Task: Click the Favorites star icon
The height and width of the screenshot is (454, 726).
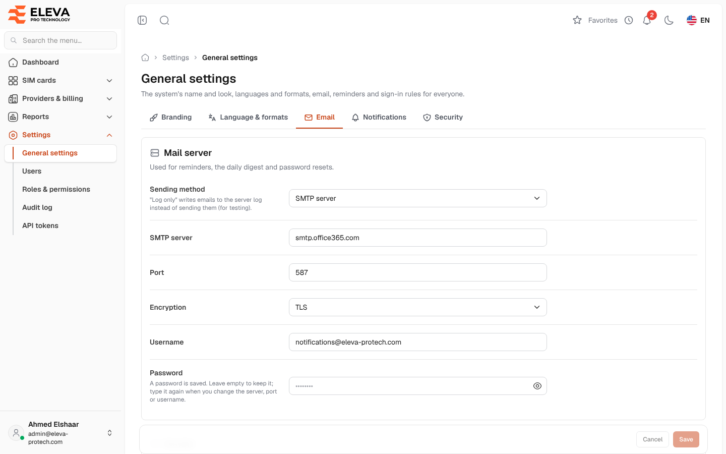Action: tap(577, 20)
